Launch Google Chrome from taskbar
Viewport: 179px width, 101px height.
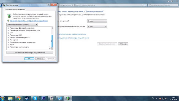tap(19, 98)
